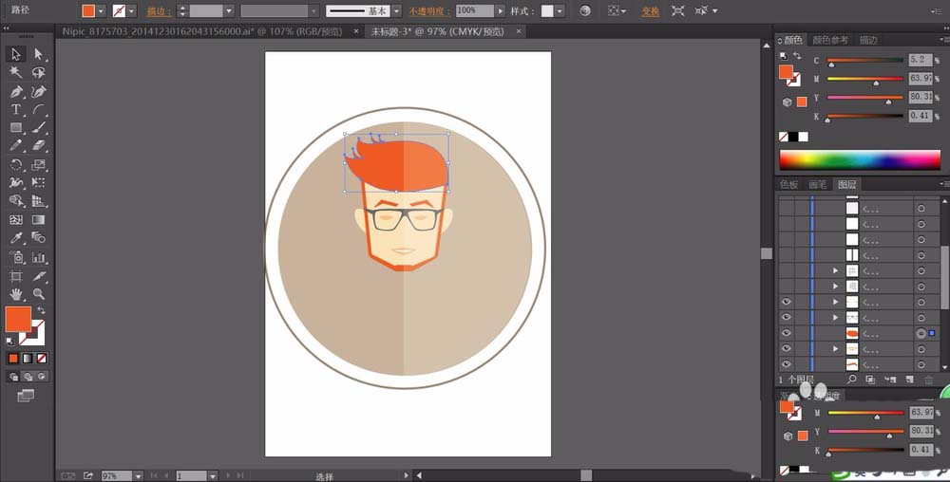Click the Change Screen Mode icon
The image size is (950, 482).
(x=26, y=396)
